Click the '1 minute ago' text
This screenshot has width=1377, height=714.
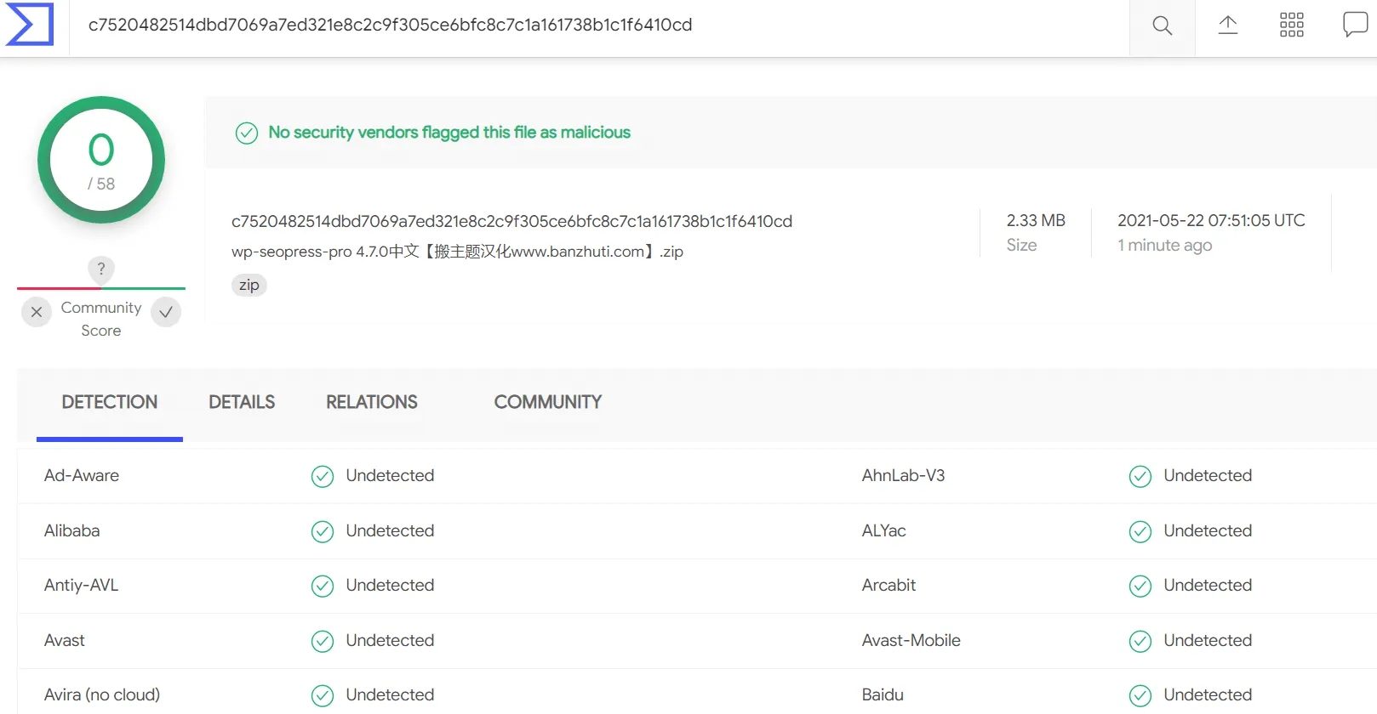(1165, 245)
